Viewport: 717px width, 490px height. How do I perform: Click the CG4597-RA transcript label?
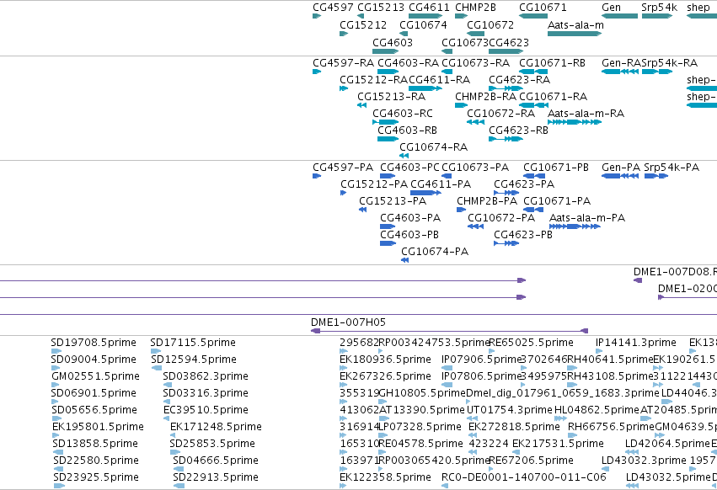343,62
